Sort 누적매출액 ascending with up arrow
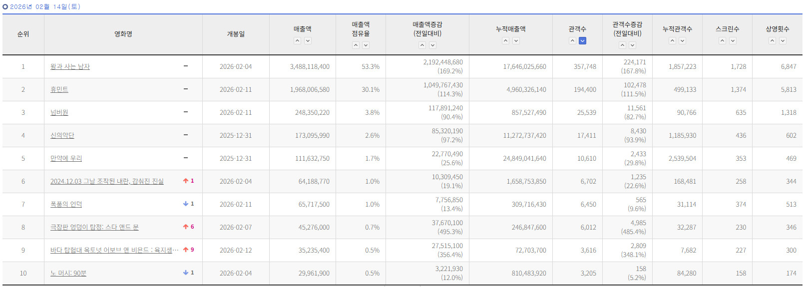This screenshot has width=804, height=287. click(506, 41)
